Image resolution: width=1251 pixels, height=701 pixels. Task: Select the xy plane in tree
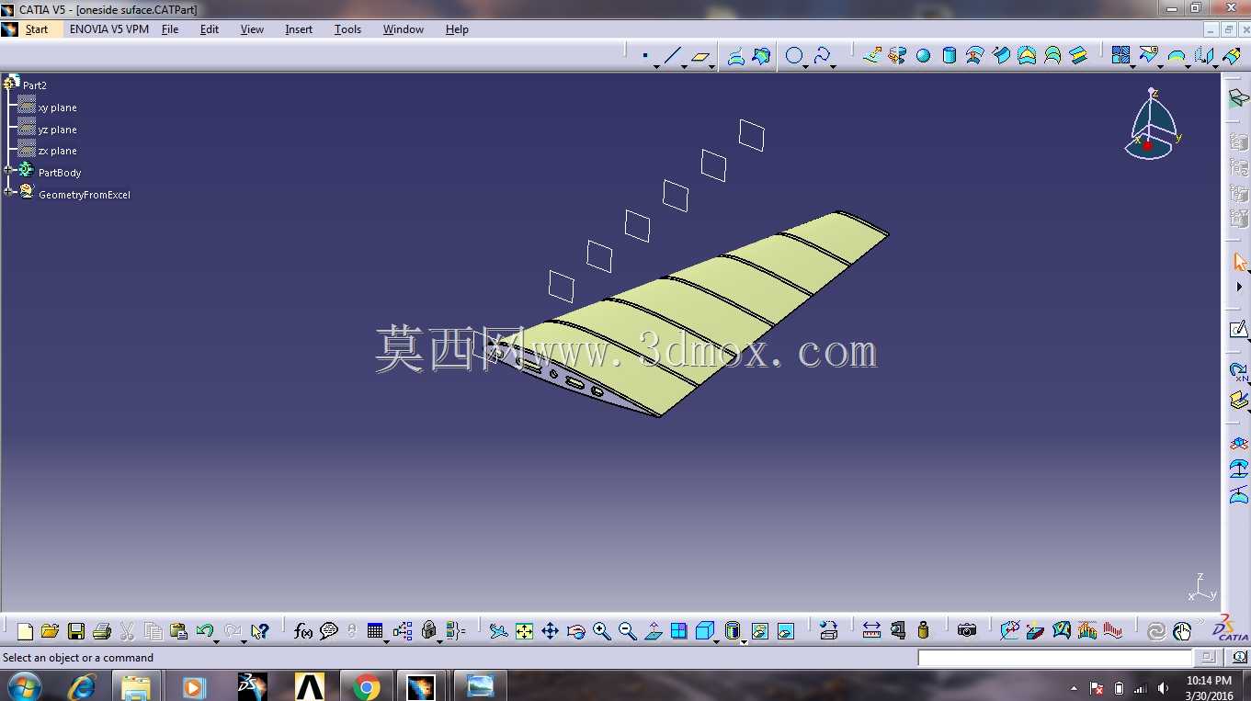tap(57, 107)
